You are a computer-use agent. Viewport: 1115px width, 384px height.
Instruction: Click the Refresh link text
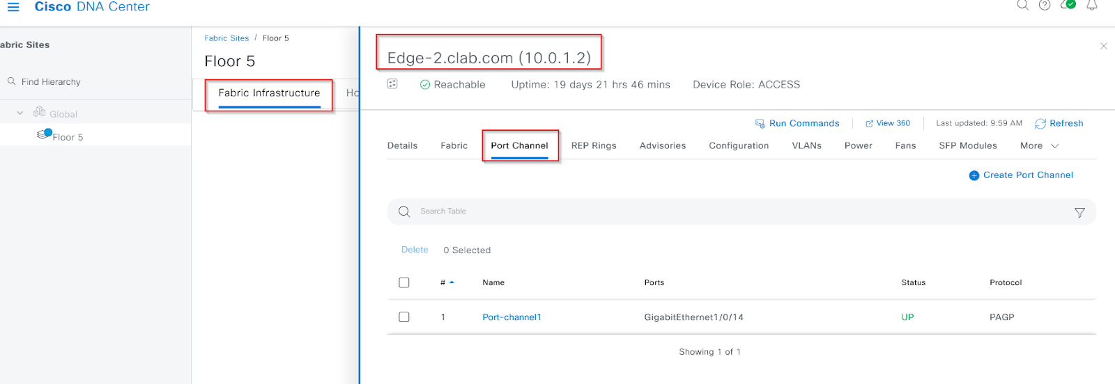click(x=1066, y=123)
